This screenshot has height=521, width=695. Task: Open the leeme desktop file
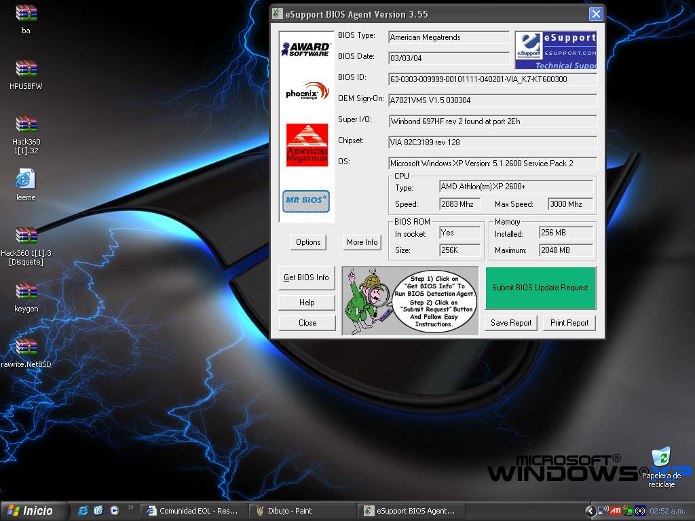click(x=26, y=180)
